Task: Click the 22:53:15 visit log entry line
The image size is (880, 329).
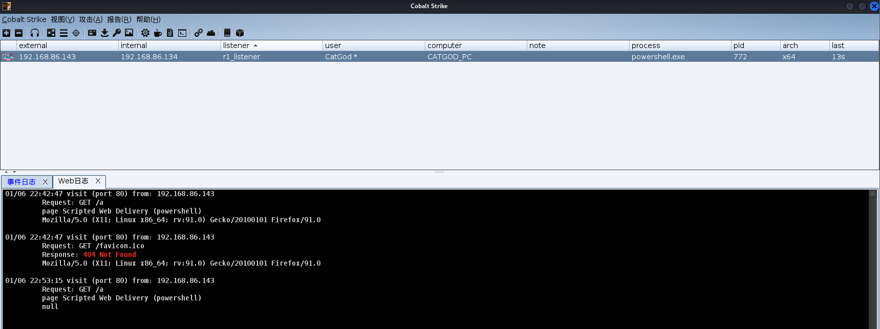Action: [x=110, y=280]
